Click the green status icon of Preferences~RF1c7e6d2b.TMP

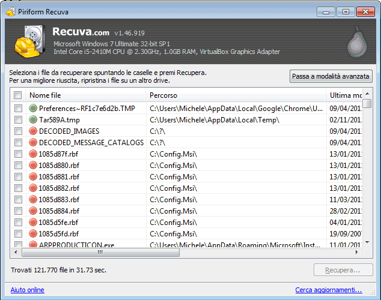click(33, 108)
